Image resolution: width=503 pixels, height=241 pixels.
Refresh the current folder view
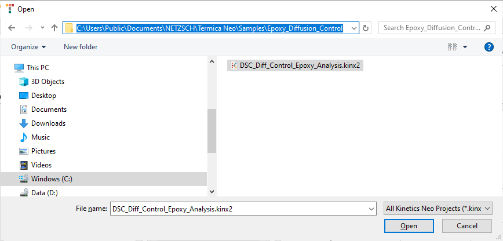coord(366,28)
